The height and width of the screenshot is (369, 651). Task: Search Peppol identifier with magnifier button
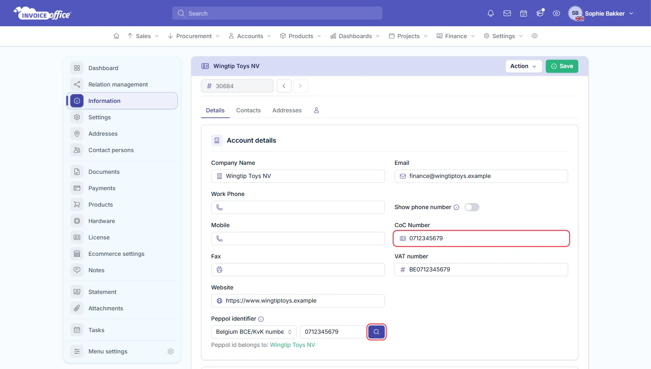pos(376,332)
